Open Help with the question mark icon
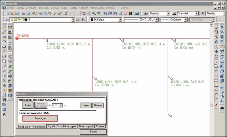The image size is (227, 137). point(137,13)
